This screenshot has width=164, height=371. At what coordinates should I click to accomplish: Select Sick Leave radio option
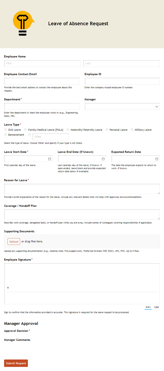click(6, 130)
